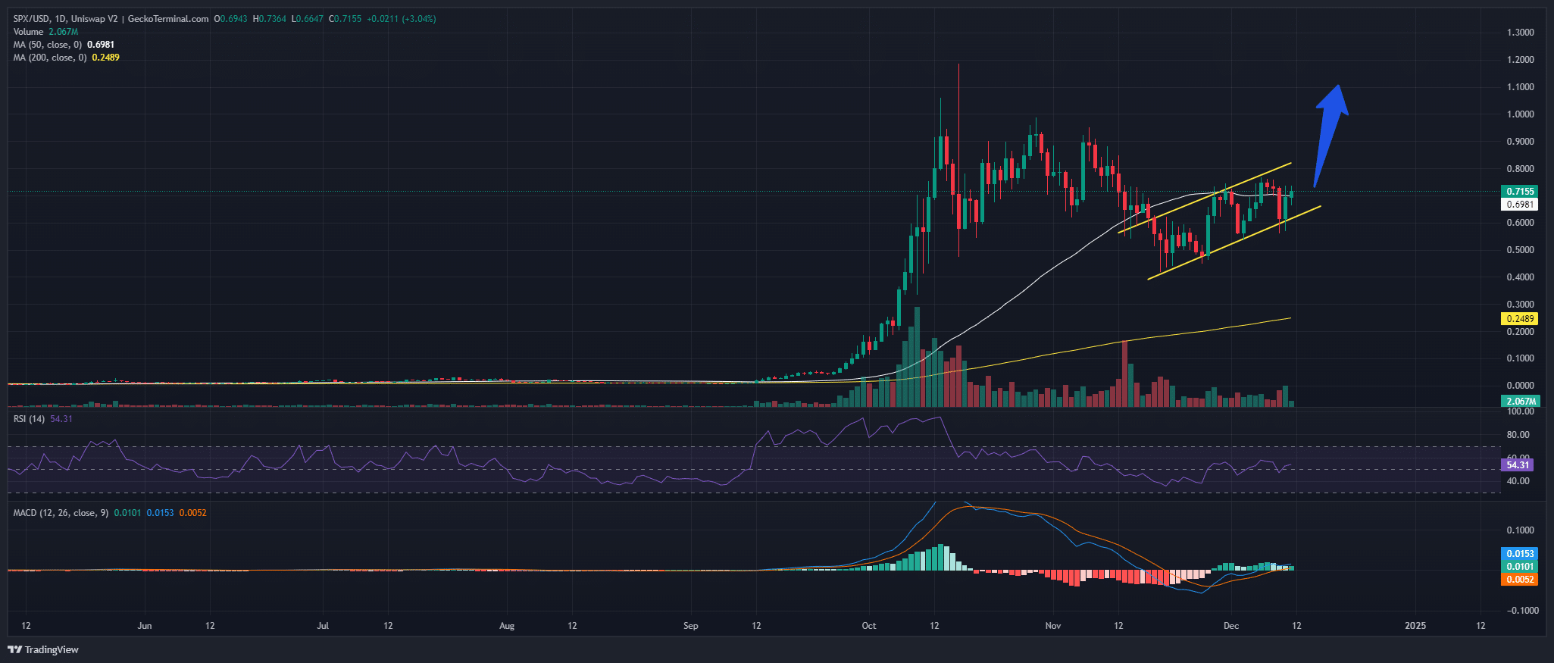1554x663 pixels.
Task: Click the 40.00 RSI axis label
Action: point(1518,481)
